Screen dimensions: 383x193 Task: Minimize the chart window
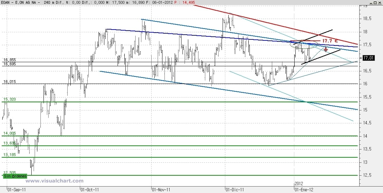pos(371,2)
